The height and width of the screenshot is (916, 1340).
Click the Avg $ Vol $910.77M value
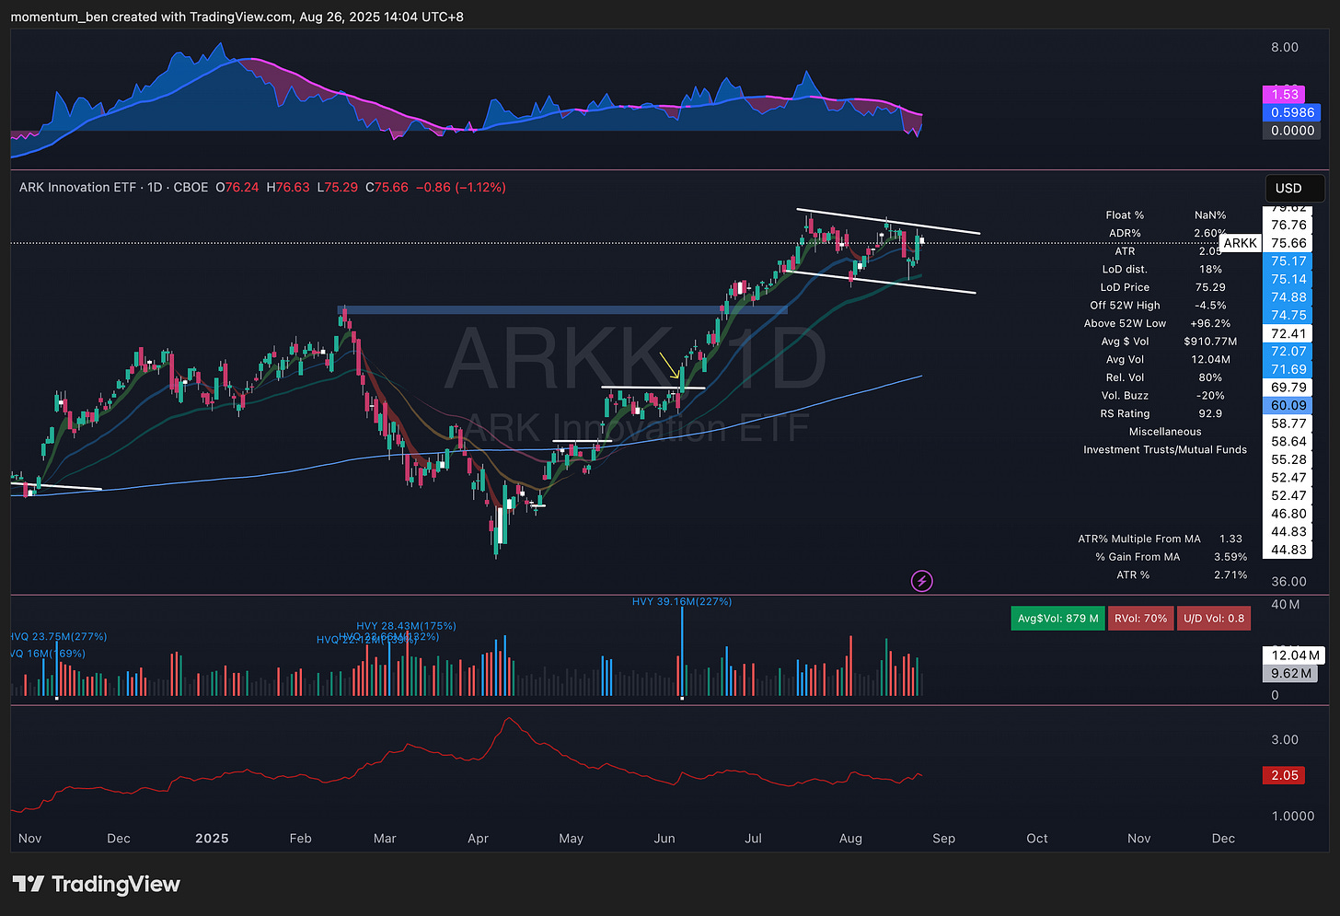[1210, 342]
